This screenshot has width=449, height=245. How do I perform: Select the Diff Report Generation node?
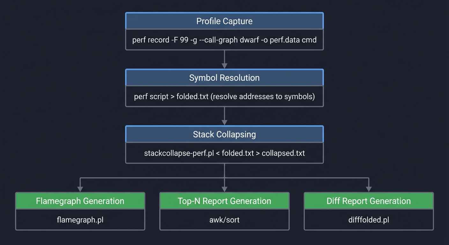pyautogui.click(x=368, y=201)
